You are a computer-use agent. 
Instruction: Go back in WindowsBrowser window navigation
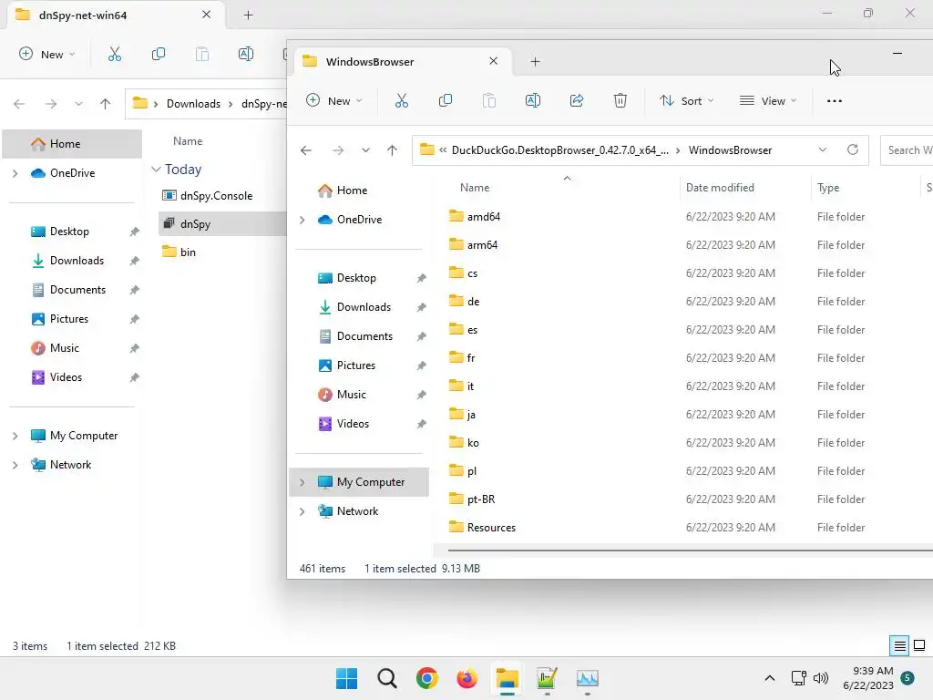pos(306,150)
